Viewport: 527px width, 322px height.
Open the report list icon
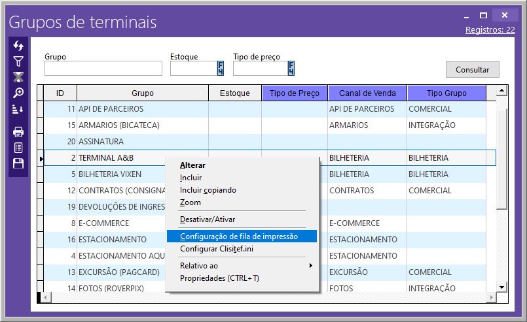point(18,148)
